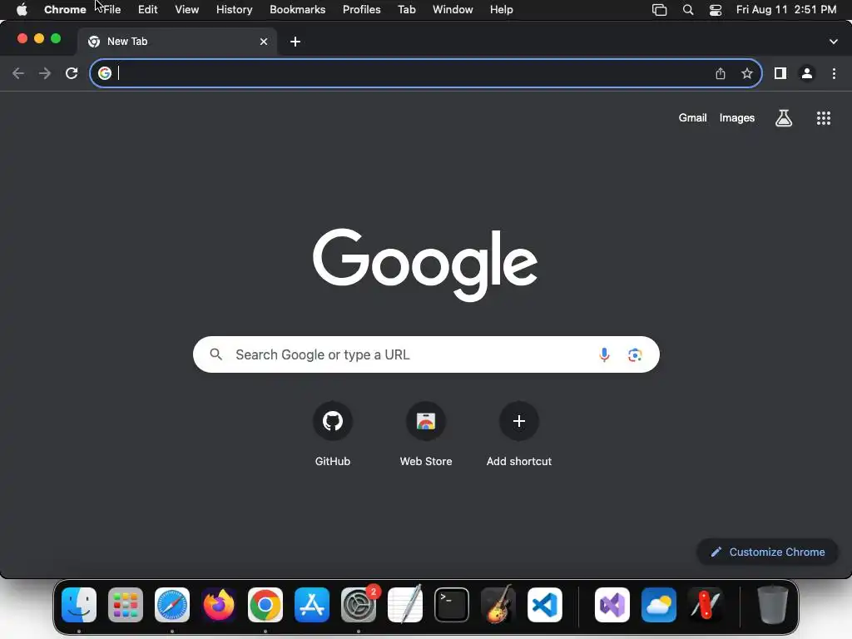Bookmark this tab with the star icon
The image size is (852, 639).
(747, 73)
